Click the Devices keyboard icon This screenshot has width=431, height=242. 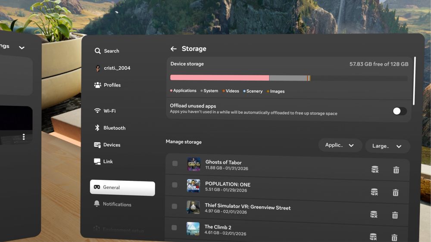point(97,145)
